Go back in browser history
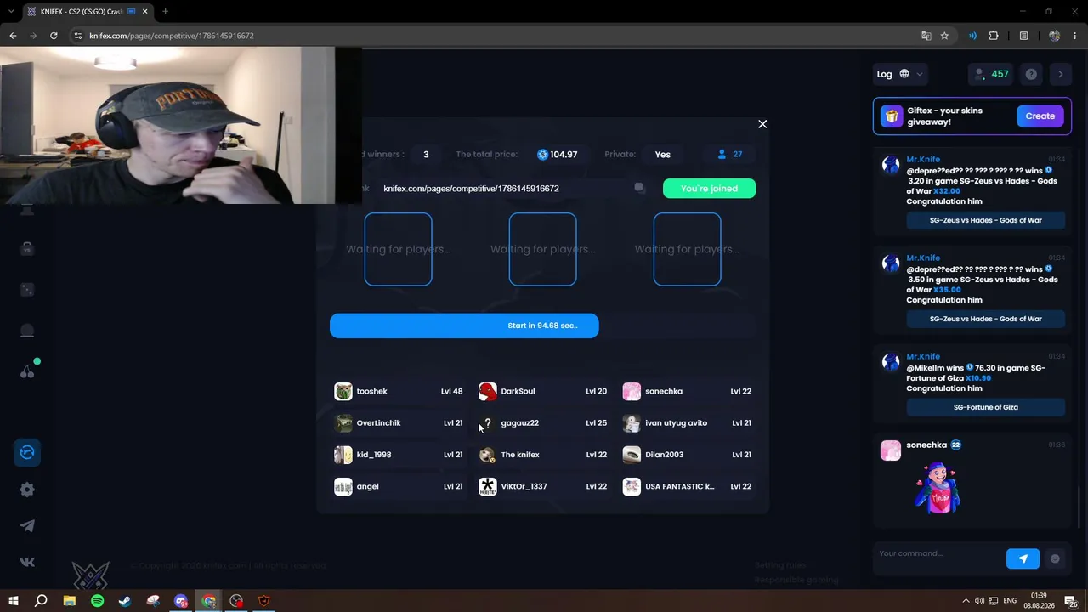 [13, 36]
